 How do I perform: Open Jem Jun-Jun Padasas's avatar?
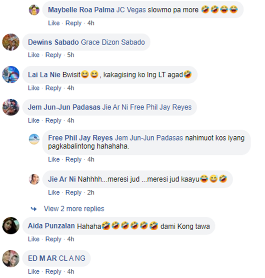11,107
